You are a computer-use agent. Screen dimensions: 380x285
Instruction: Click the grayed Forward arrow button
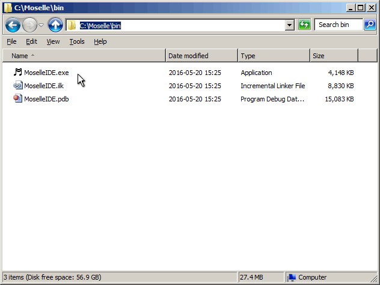pos(29,25)
